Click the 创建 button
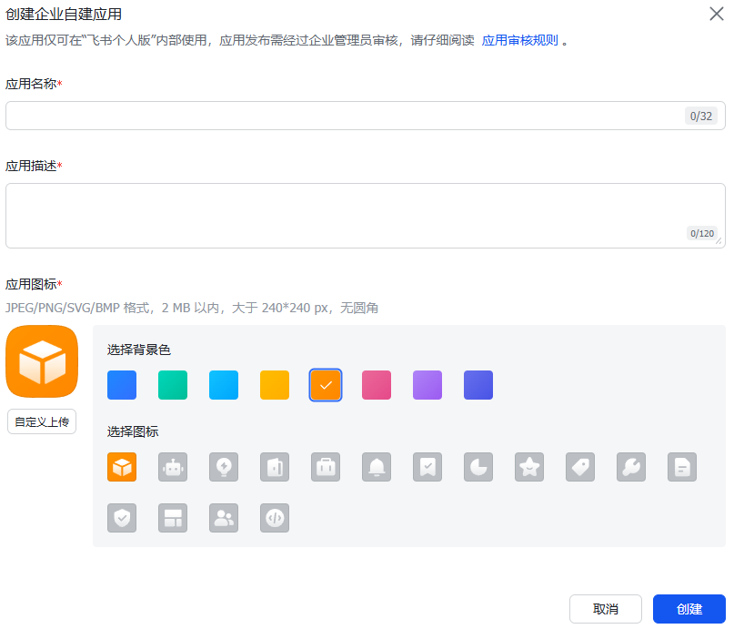 [x=689, y=609]
